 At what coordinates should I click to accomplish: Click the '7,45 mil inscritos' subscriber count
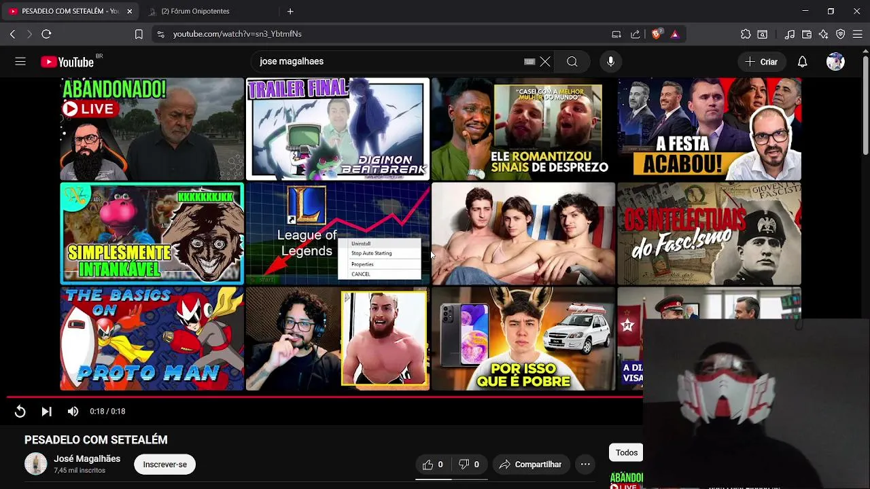coord(80,471)
